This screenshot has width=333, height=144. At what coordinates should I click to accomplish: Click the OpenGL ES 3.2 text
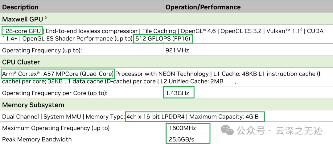[x=241, y=31]
